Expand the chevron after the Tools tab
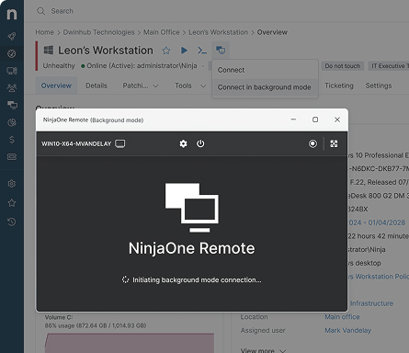Screen dimensions: 409x353 point(203,86)
